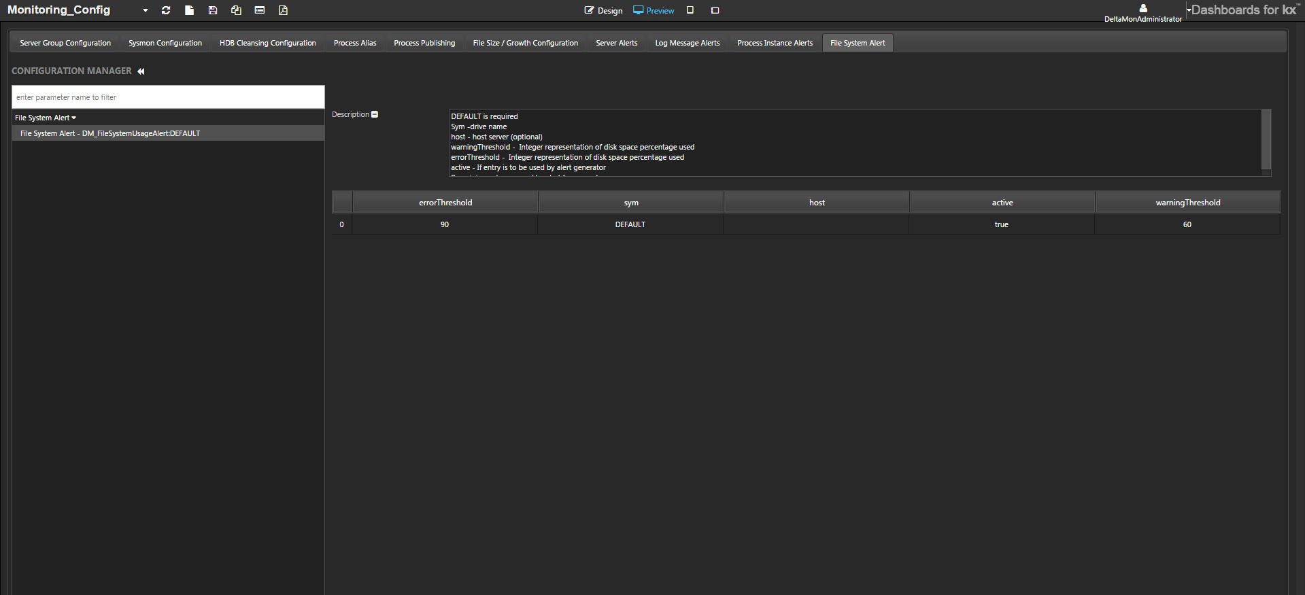Open File Size / Growth Configuration tab

click(526, 43)
